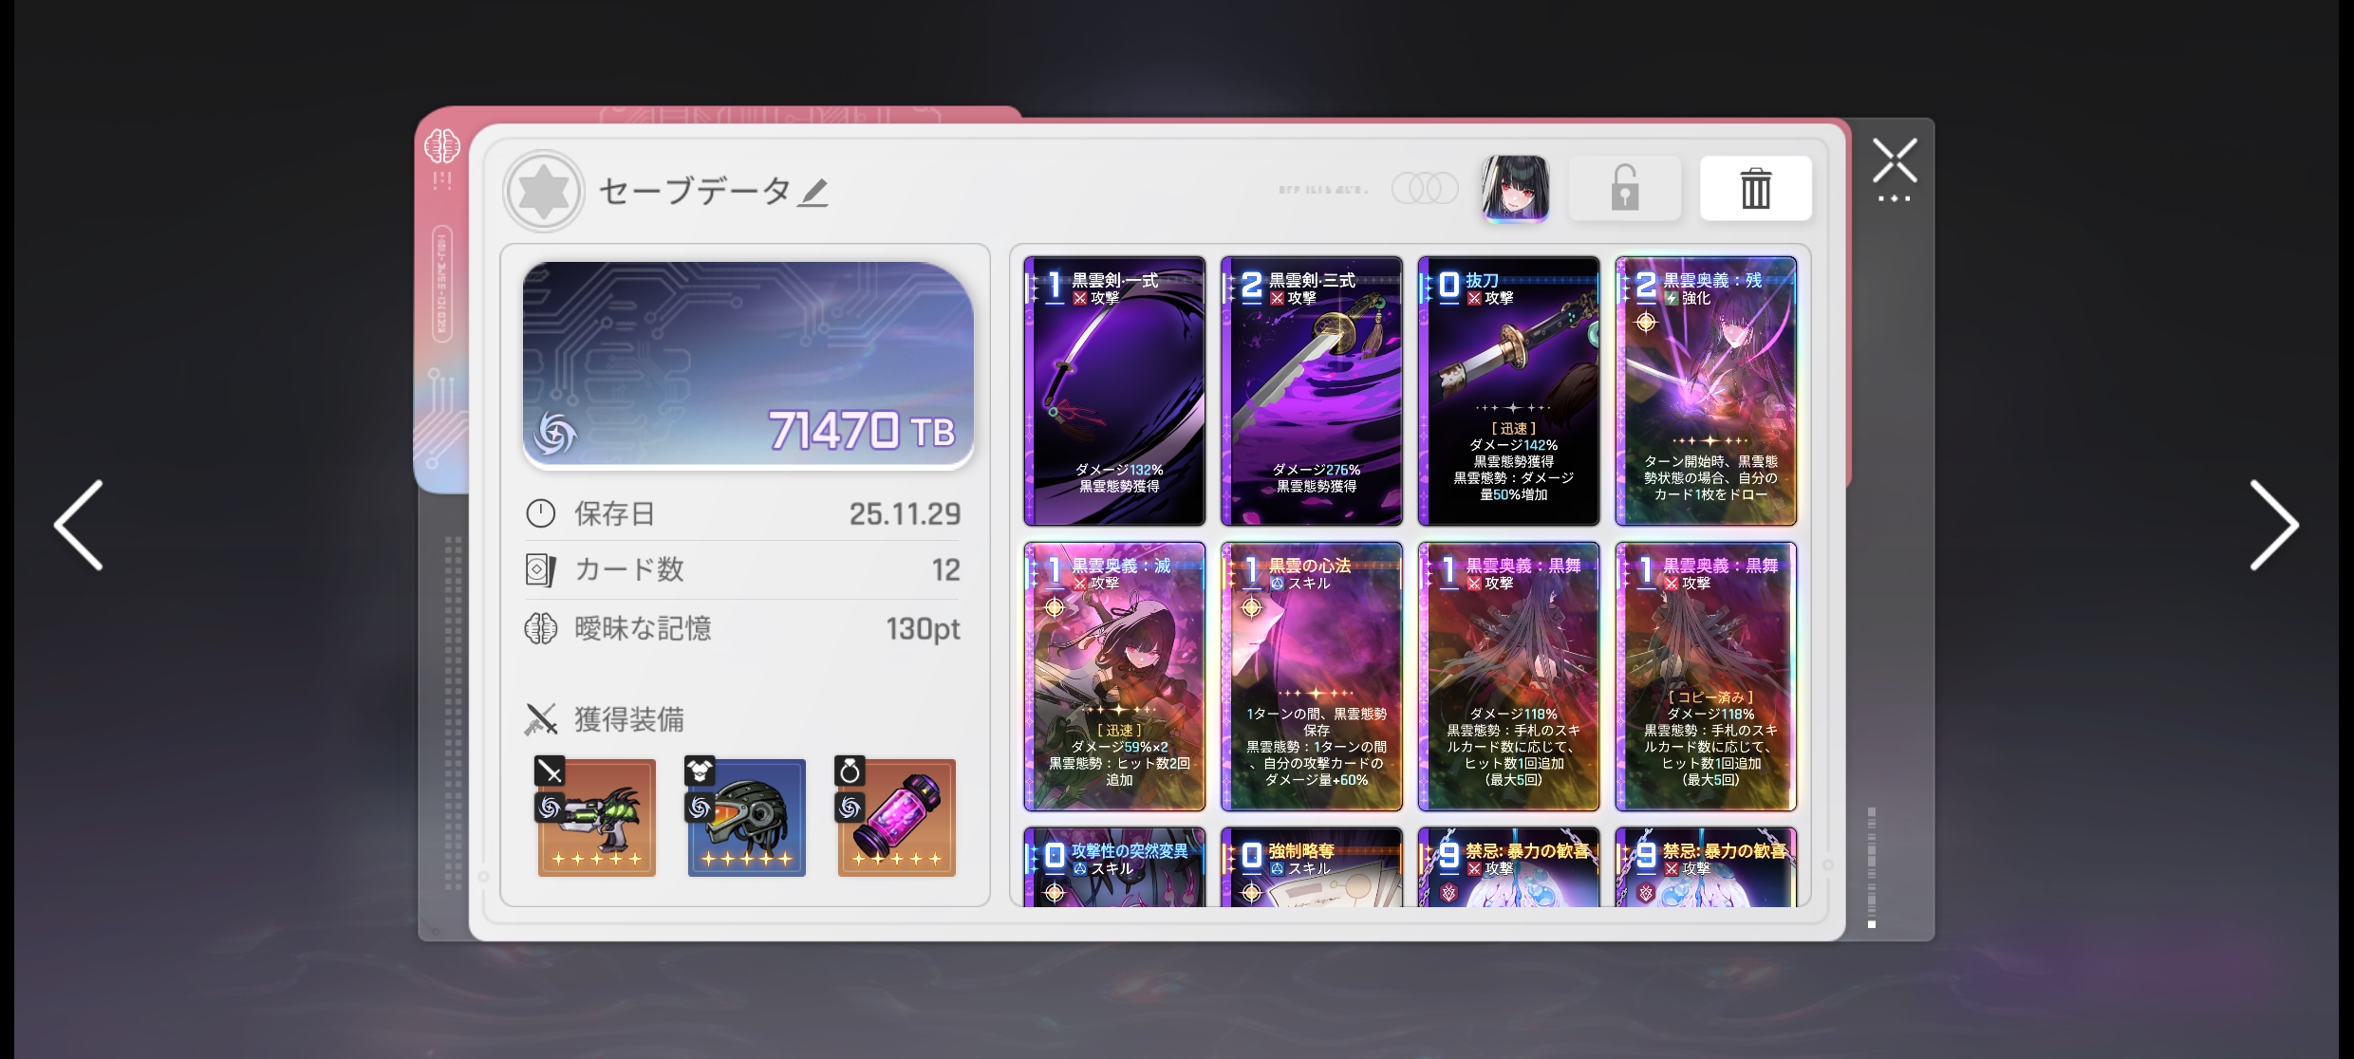
Task: Go to the previous save data arrow
Action: 79,525
